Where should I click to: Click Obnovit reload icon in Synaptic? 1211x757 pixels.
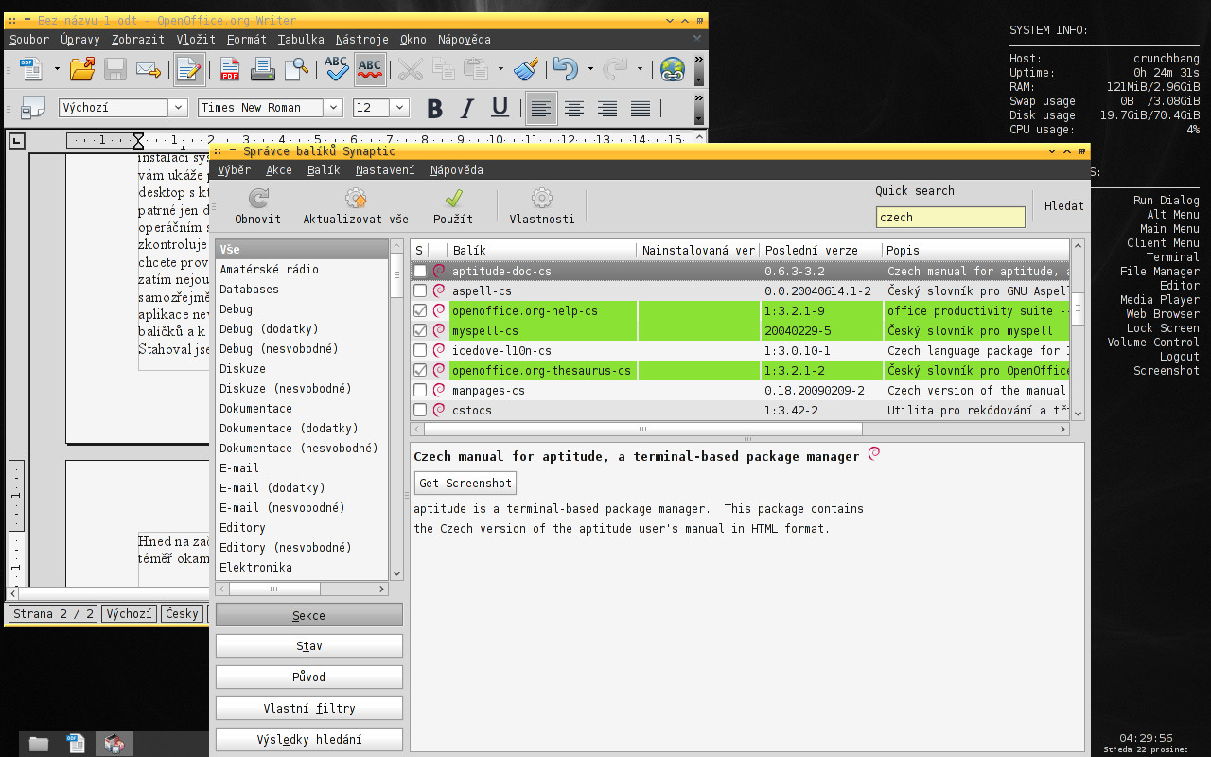(x=257, y=206)
